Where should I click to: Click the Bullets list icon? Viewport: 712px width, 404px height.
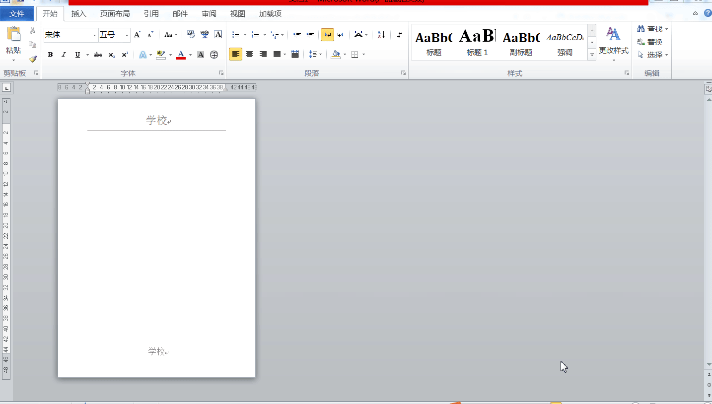coord(236,35)
